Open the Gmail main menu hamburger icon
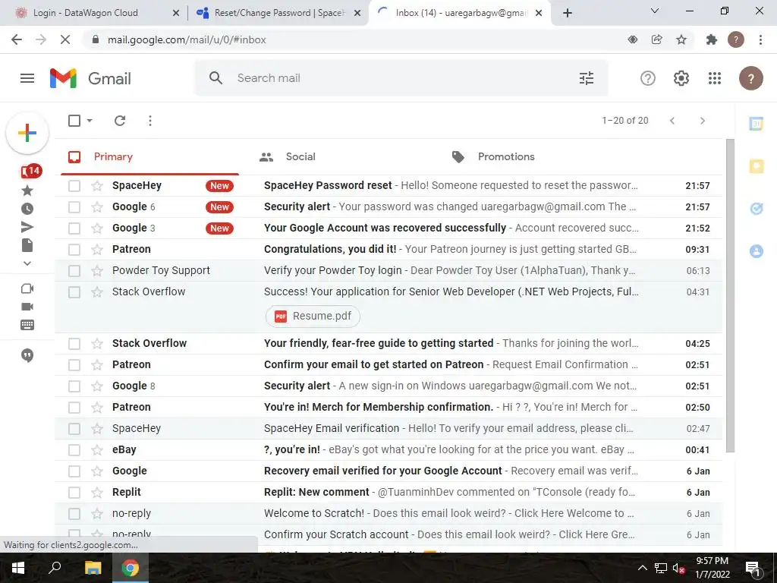Image resolution: width=777 pixels, height=583 pixels. [27, 78]
